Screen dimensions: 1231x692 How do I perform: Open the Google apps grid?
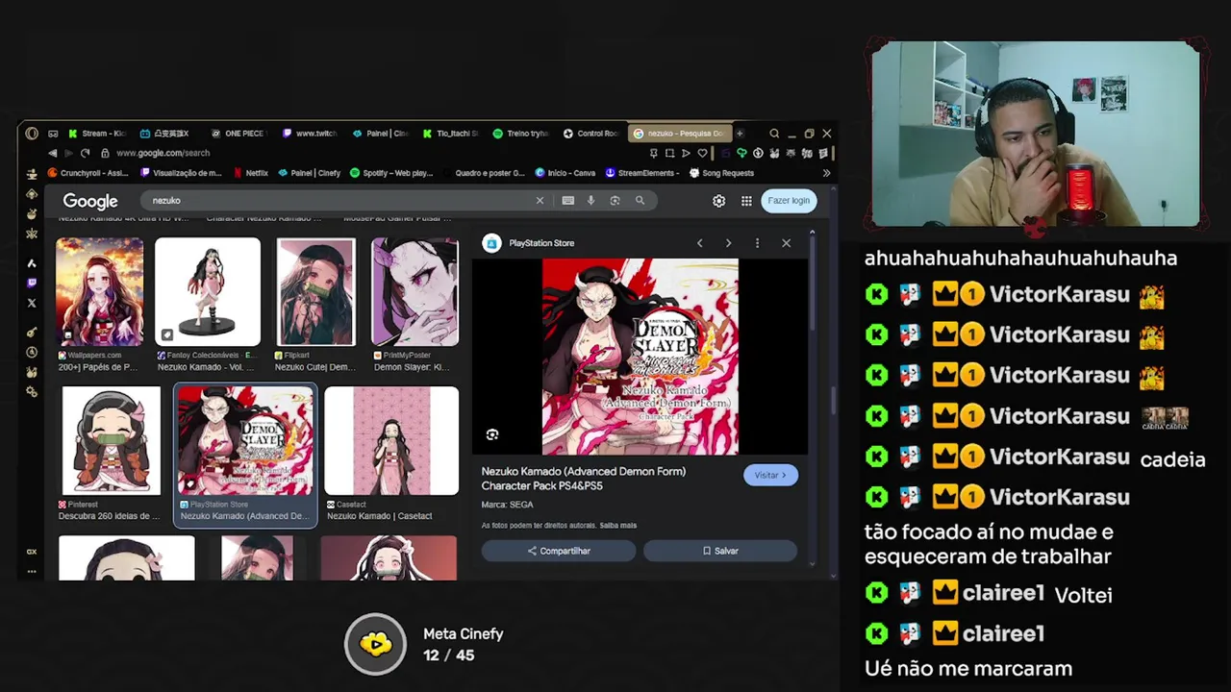click(x=746, y=201)
